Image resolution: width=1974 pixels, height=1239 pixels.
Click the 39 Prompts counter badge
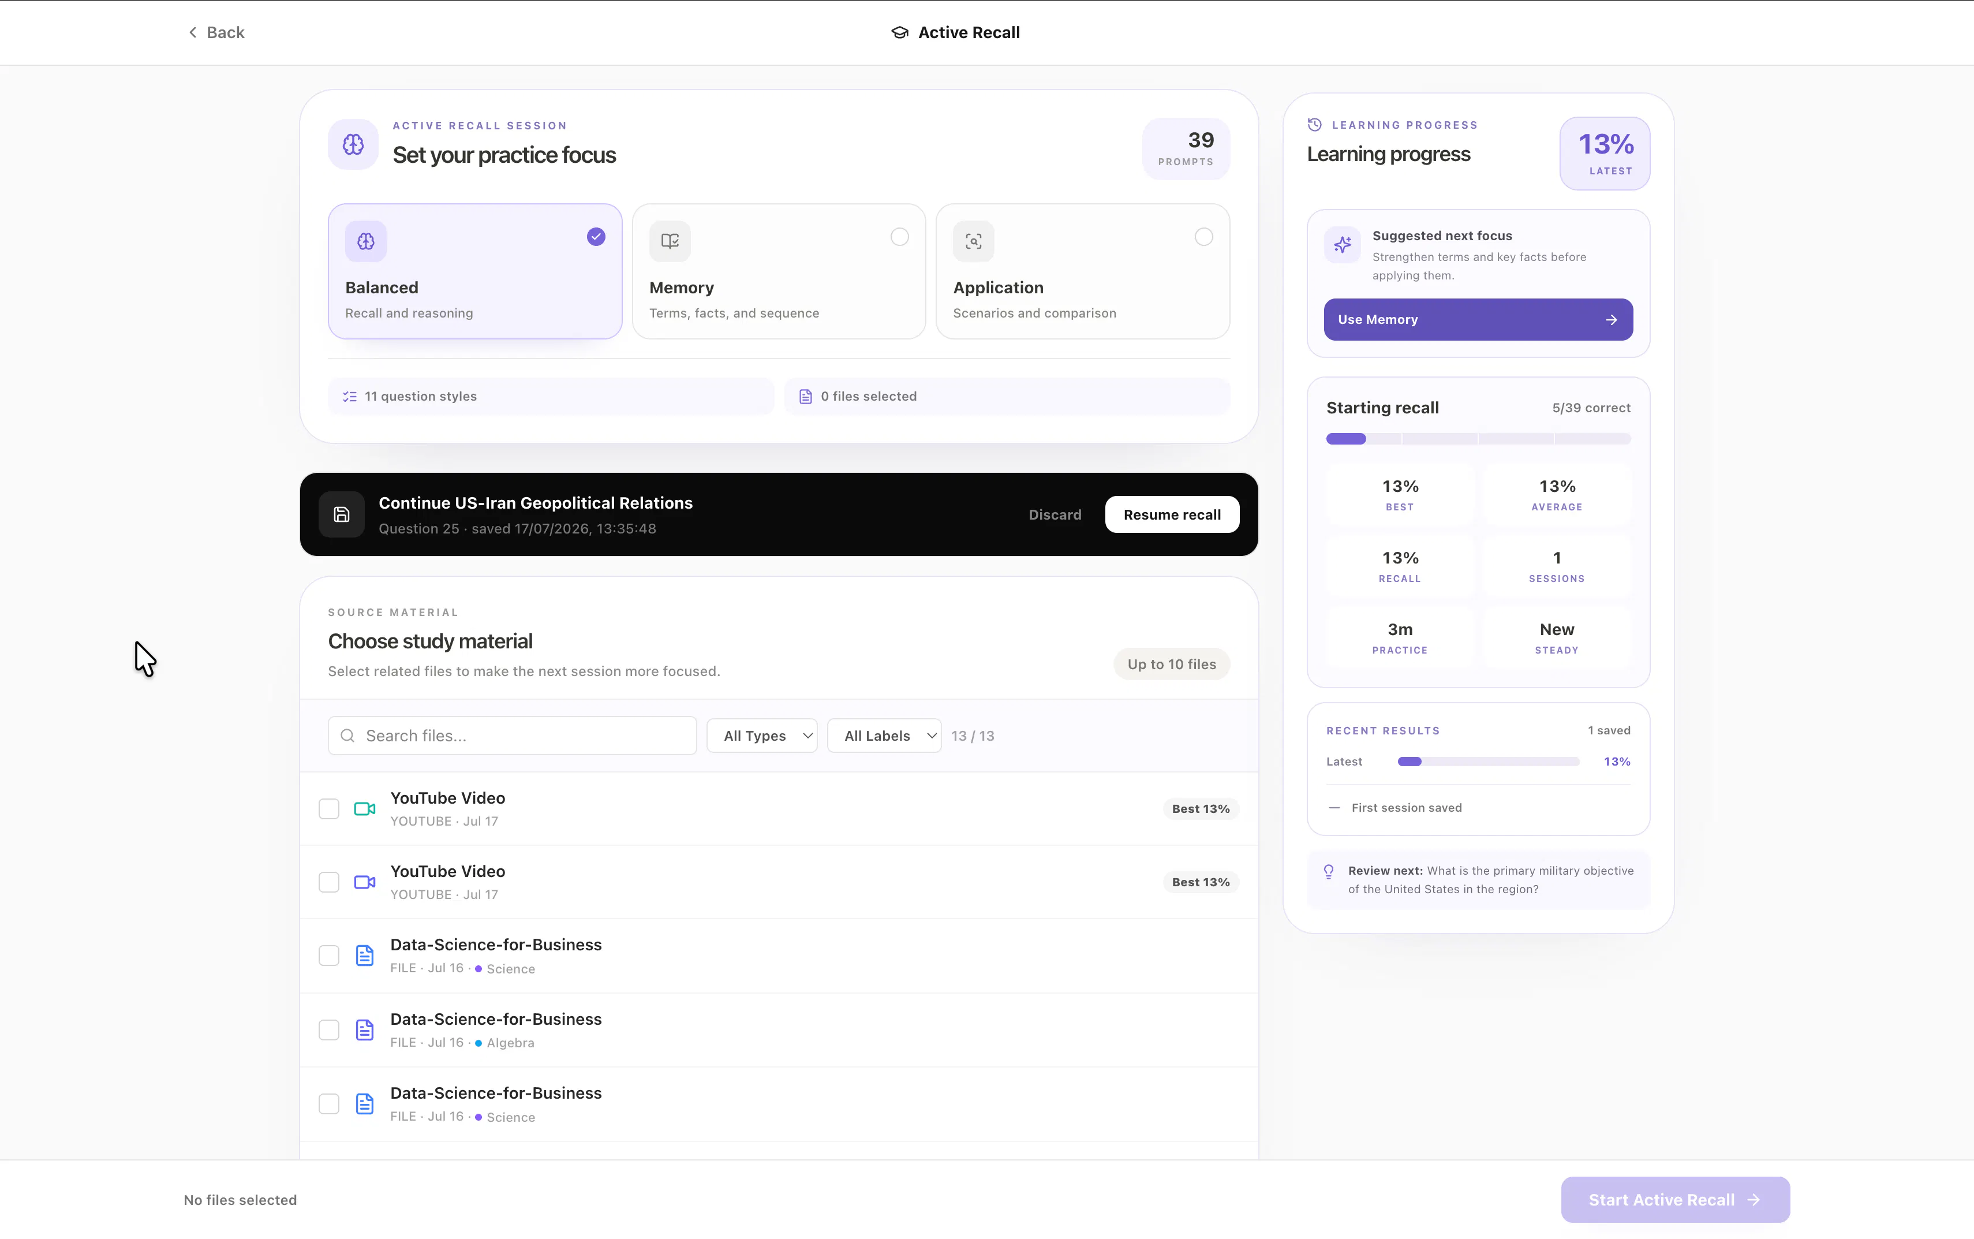[x=1186, y=149]
